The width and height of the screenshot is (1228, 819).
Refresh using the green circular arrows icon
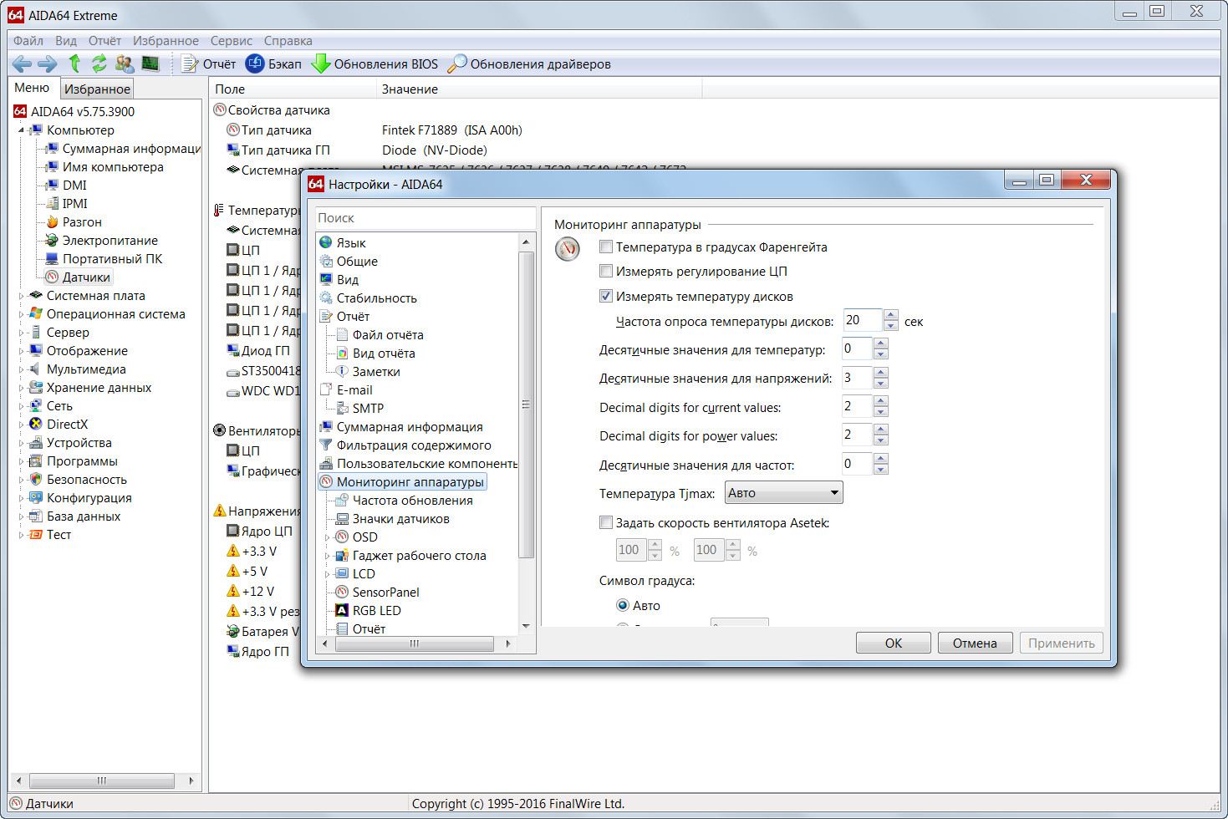99,64
